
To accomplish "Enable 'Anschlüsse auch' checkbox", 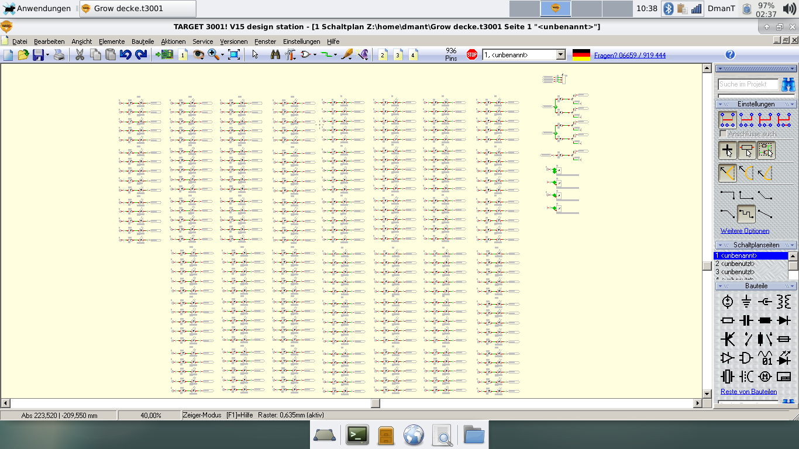I will click(723, 134).
